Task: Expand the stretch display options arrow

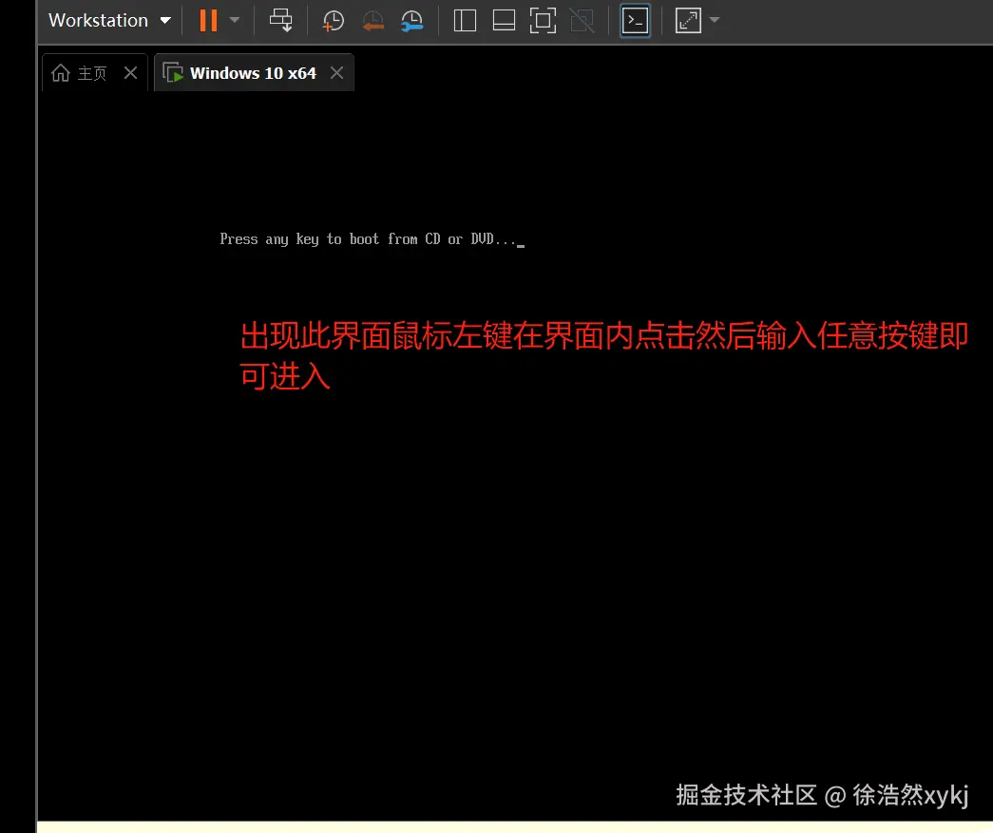Action: 715,20
